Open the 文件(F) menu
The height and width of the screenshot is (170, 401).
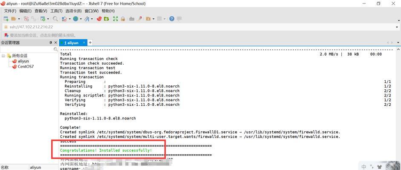pos(10,11)
